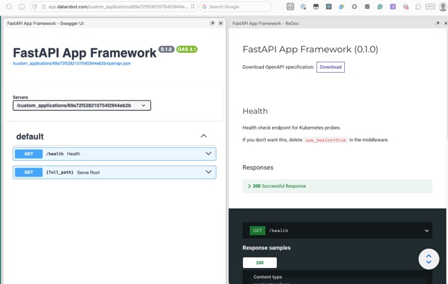Select the 200 response sample tab

point(260,263)
